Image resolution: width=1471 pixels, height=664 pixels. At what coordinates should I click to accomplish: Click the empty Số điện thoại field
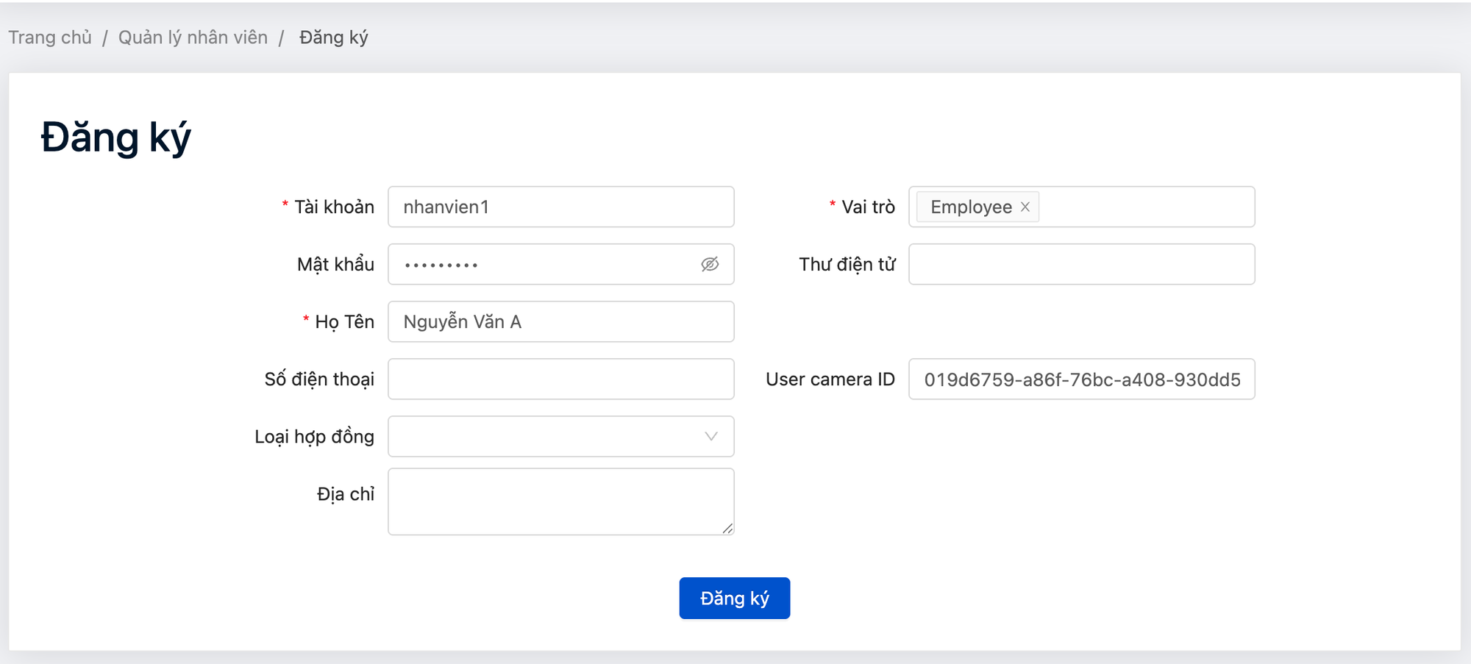tap(560, 379)
